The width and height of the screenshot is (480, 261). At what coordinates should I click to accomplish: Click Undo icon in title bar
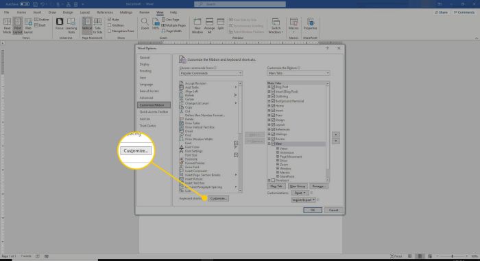[43, 4]
